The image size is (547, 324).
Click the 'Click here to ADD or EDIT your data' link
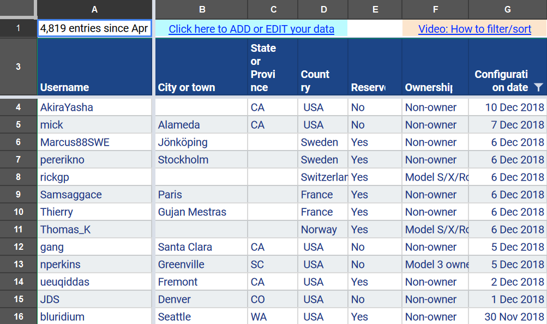point(251,29)
